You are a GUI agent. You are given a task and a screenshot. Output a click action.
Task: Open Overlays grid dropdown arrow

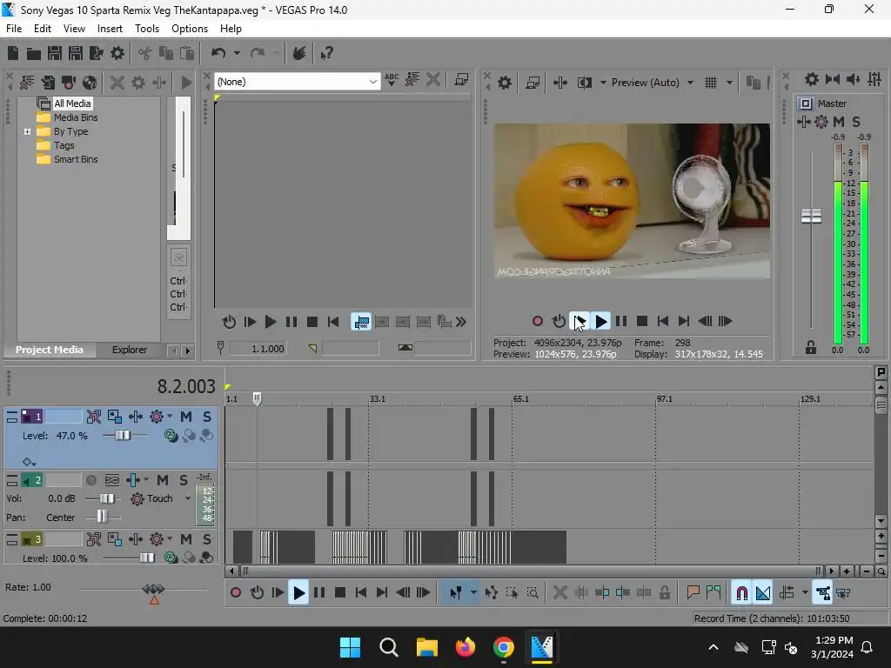(x=730, y=83)
